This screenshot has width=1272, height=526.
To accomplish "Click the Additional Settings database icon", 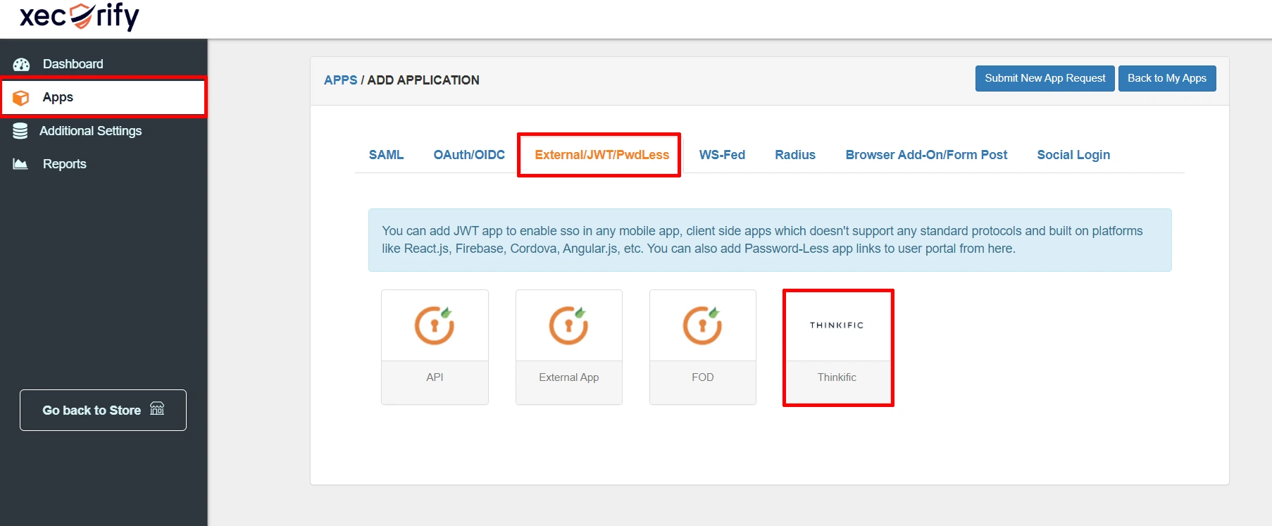I will tap(20, 131).
